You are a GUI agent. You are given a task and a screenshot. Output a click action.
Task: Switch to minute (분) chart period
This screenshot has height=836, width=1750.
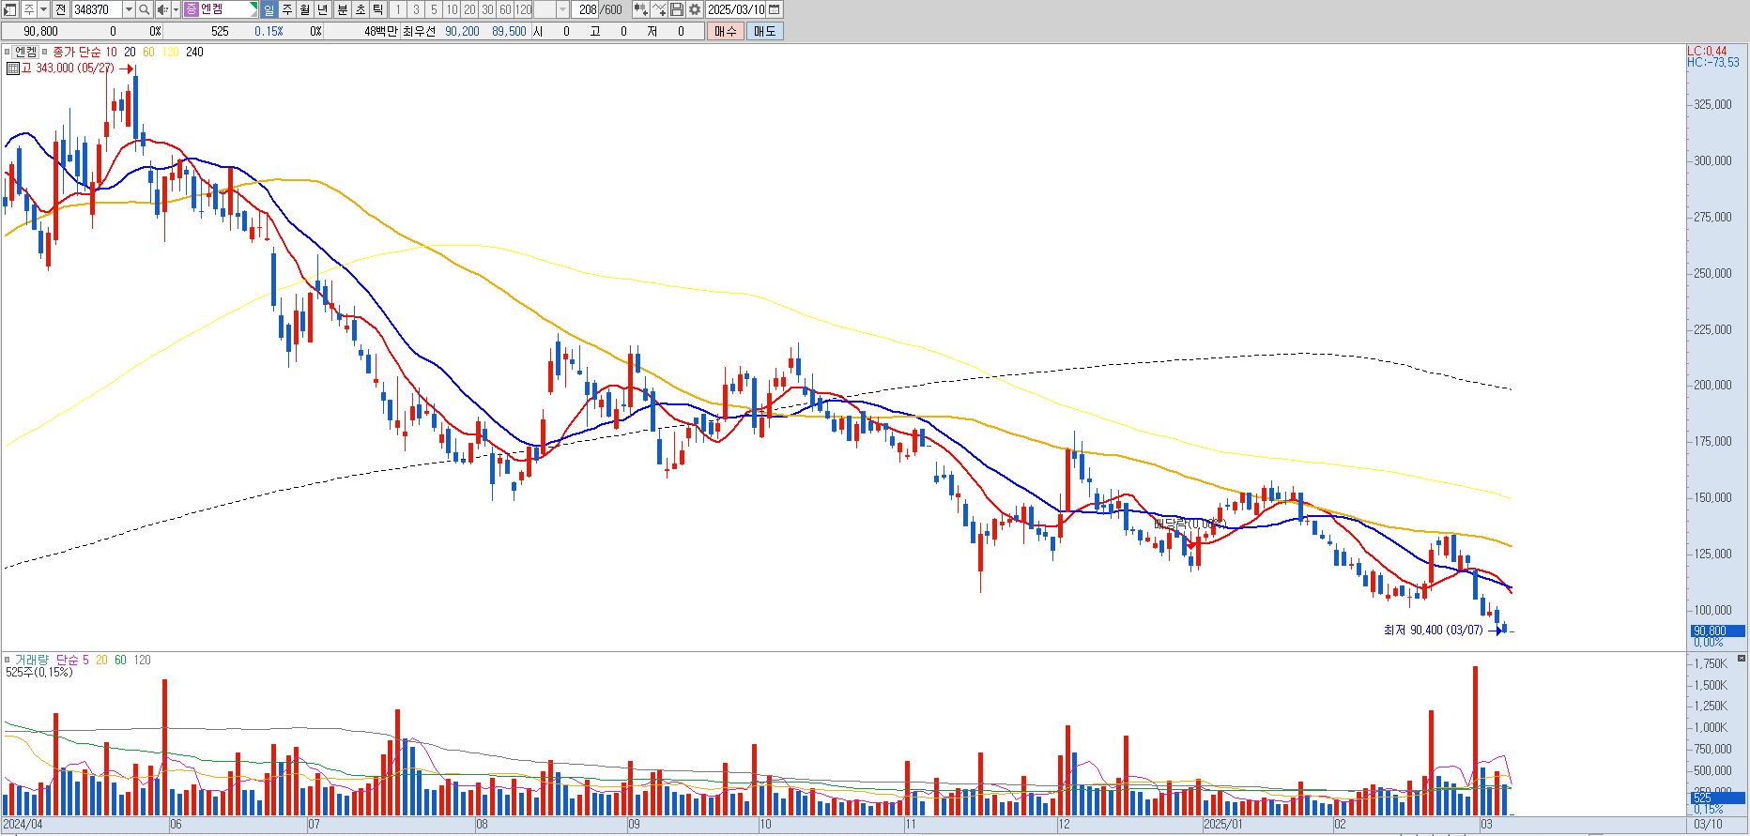click(x=342, y=9)
